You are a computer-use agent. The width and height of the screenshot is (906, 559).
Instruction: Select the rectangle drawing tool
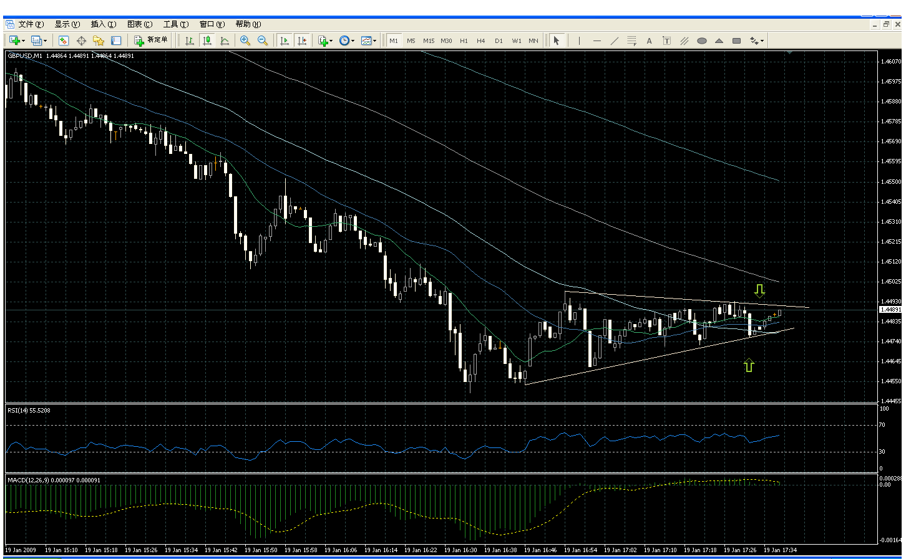click(737, 41)
